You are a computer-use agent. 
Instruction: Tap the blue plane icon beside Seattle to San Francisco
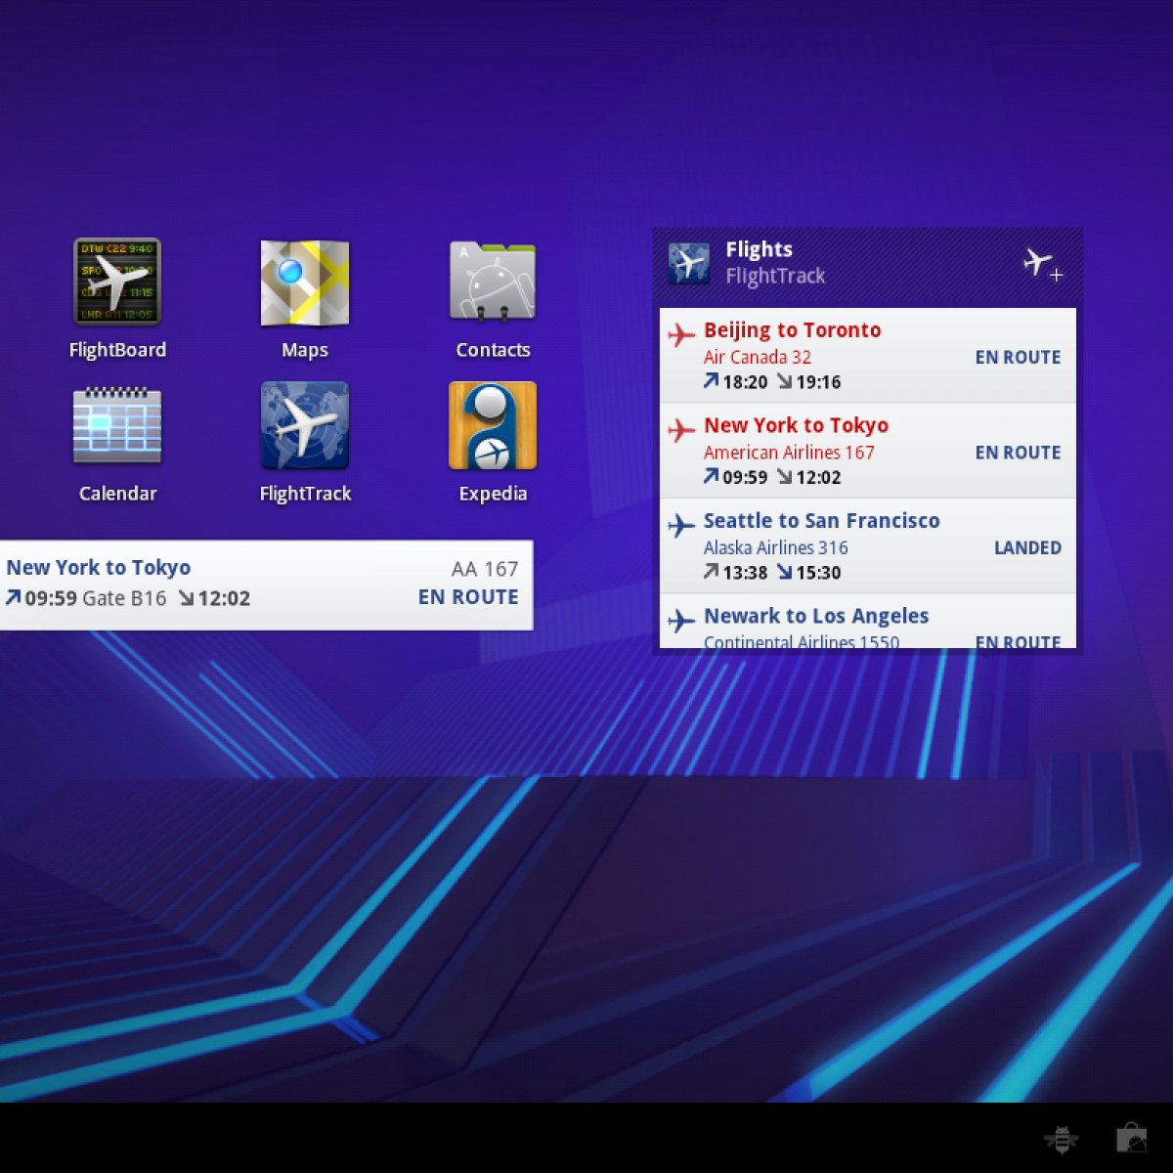coord(681,526)
